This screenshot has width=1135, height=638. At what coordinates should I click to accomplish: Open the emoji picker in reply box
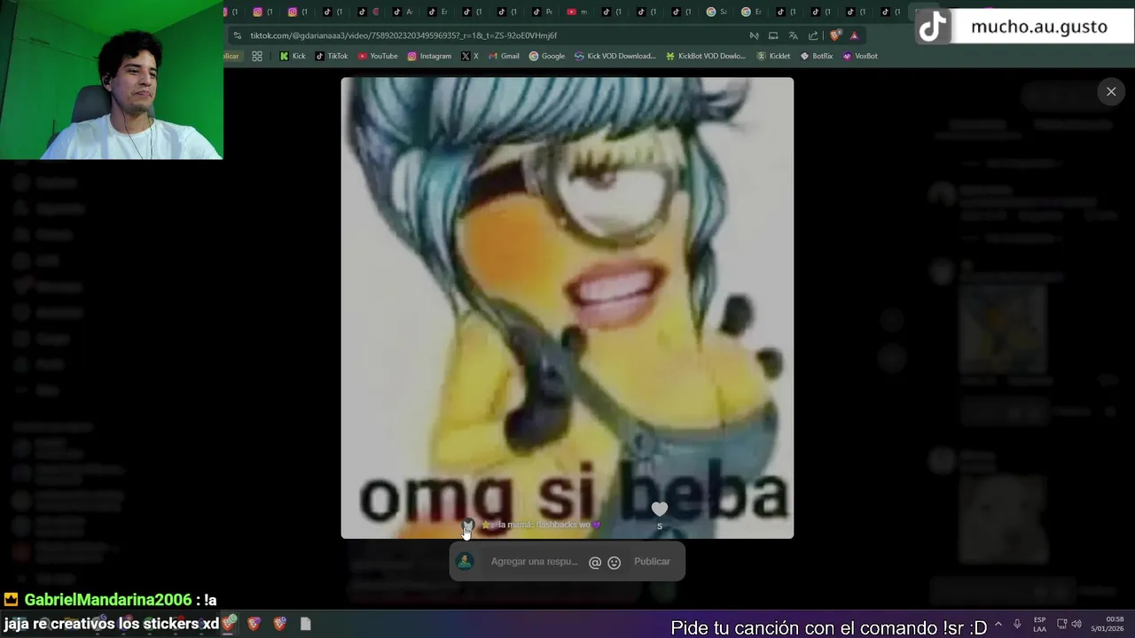(x=614, y=562)
